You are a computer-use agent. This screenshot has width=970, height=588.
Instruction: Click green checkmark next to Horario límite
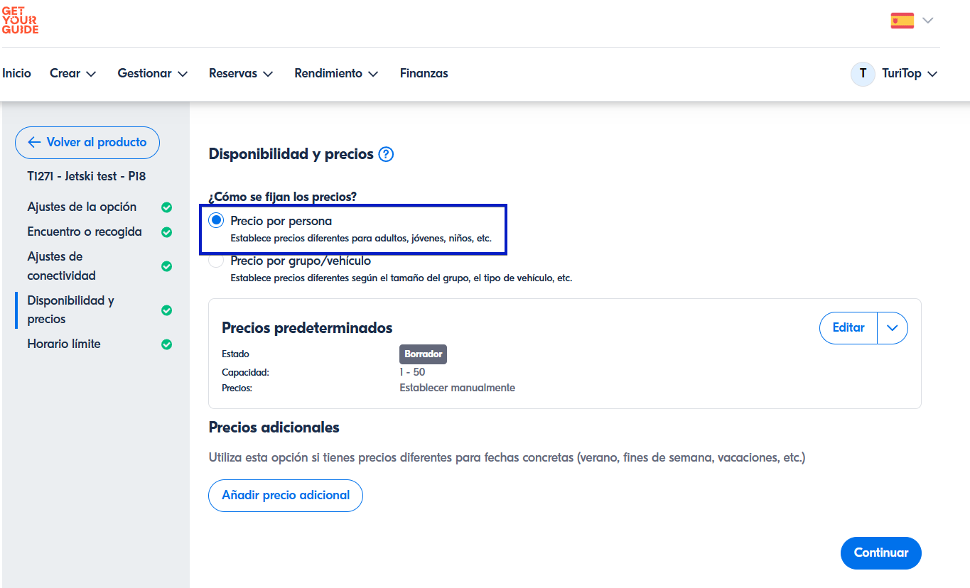[166, 344]
